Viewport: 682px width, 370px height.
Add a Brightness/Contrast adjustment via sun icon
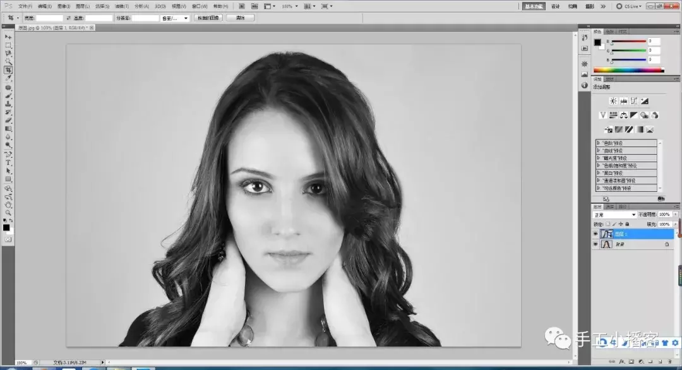click(x=613, y=101)
